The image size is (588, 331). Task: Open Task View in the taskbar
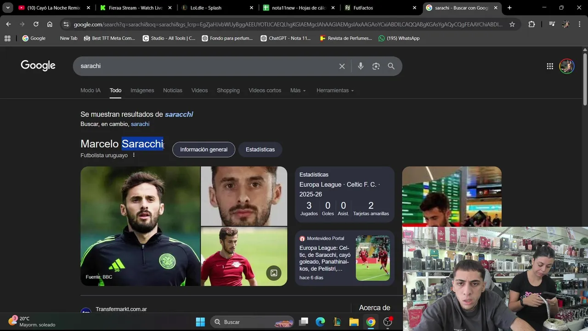[304, 322]
